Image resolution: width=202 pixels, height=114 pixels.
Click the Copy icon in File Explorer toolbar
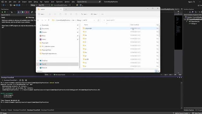click(55, 14)
